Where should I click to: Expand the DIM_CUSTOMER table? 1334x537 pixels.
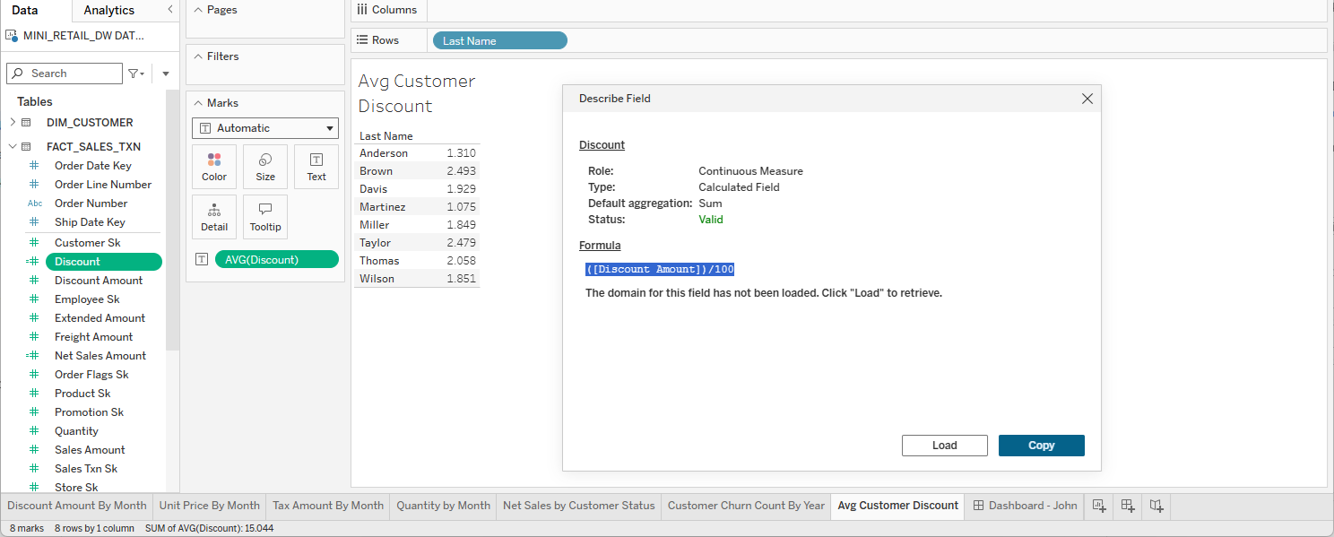coord(13,123)
